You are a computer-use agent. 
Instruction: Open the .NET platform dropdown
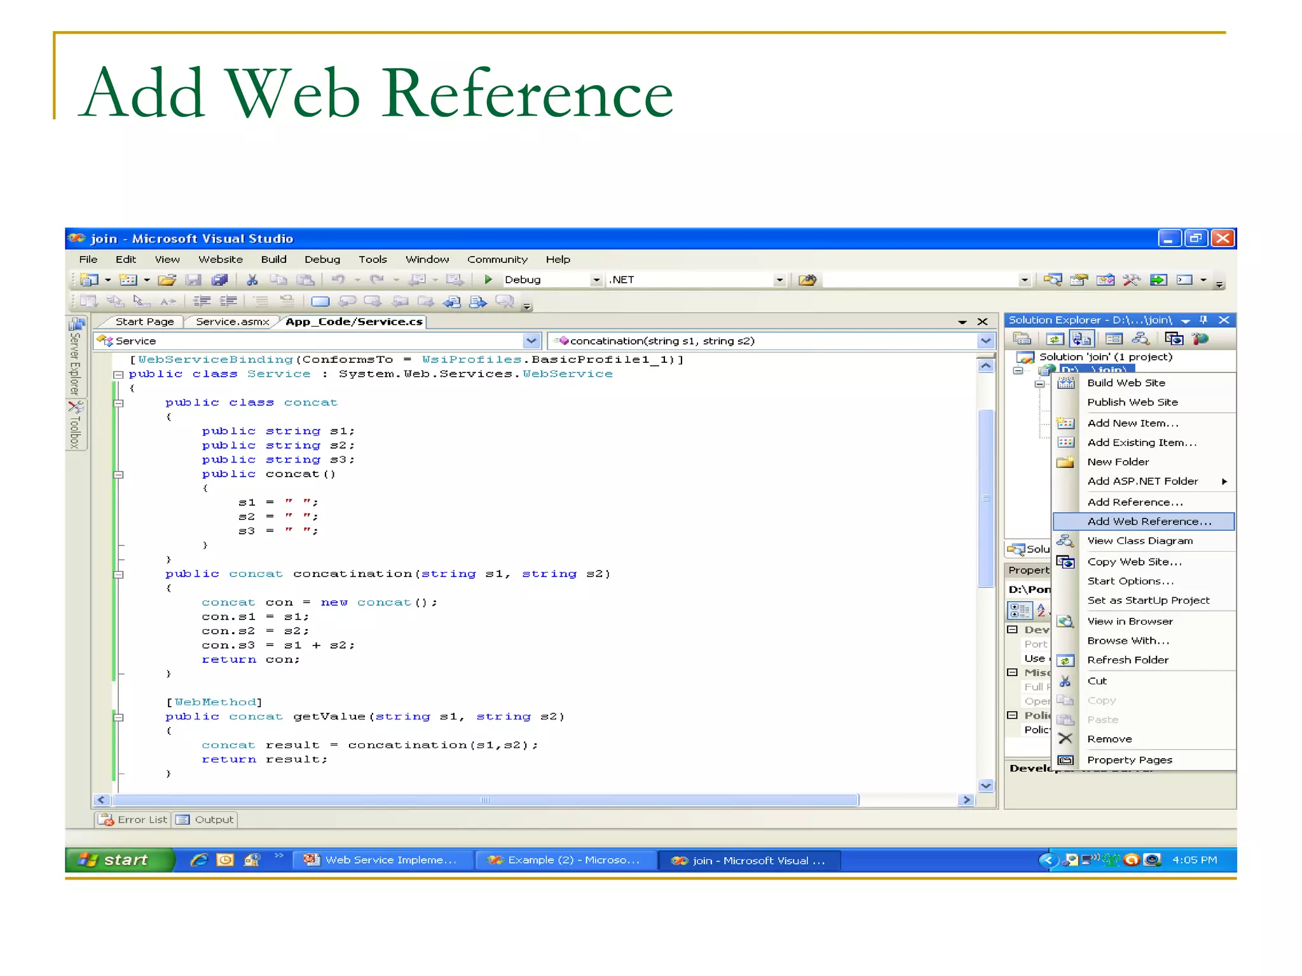point(779,280)
